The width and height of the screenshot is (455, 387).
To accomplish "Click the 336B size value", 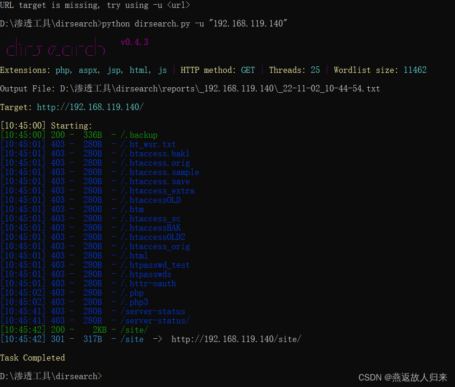I will (x=93, y=135).
